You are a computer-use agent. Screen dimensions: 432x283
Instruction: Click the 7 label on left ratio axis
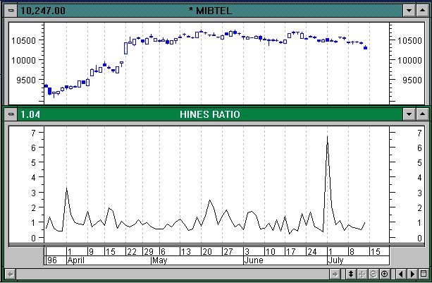click(34, 133)
